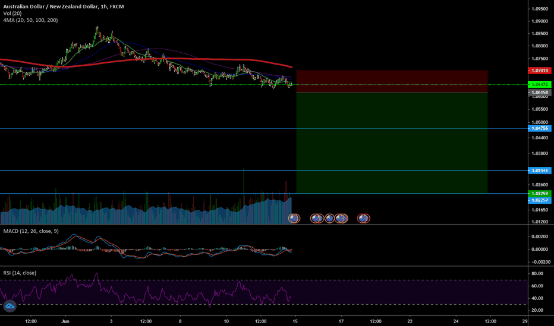Click the 1.04400 price scale label
Screen dimensions: 554x326
click(540, 138)
